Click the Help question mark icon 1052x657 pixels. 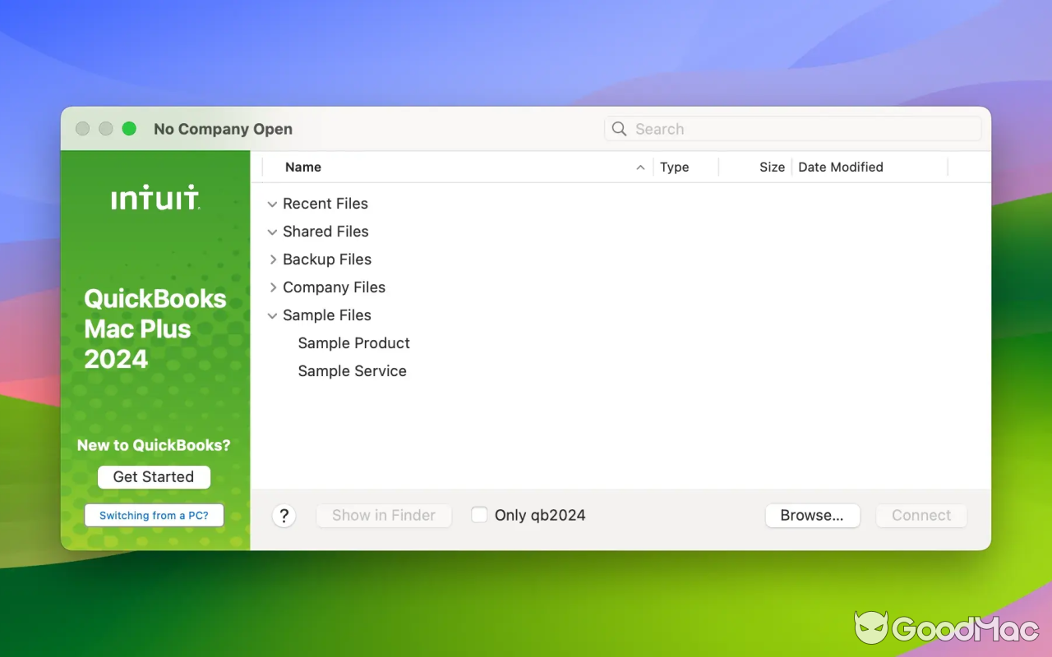(x=284, y=515)
